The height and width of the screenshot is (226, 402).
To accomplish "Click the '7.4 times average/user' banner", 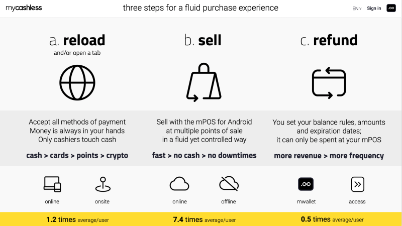I will 205,219.
